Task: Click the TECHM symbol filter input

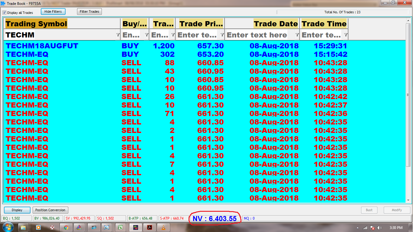Action: [x=60, y=35]
